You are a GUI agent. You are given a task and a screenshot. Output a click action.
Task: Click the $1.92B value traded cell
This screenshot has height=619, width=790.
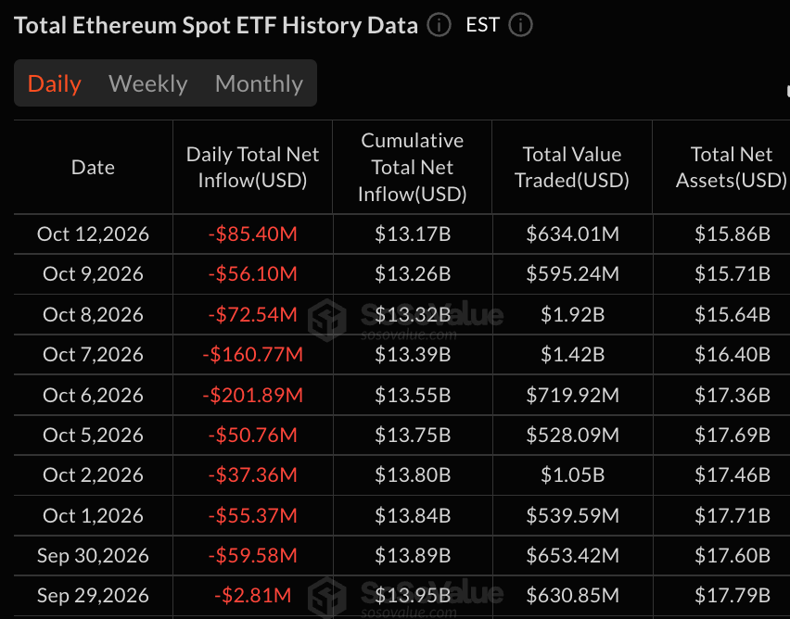(572, 314)
